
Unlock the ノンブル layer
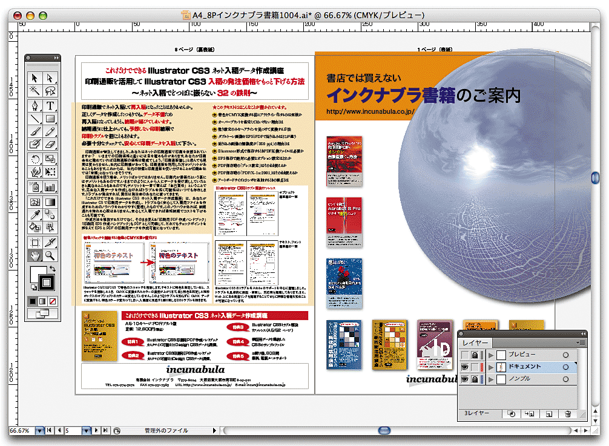(475, 379)
